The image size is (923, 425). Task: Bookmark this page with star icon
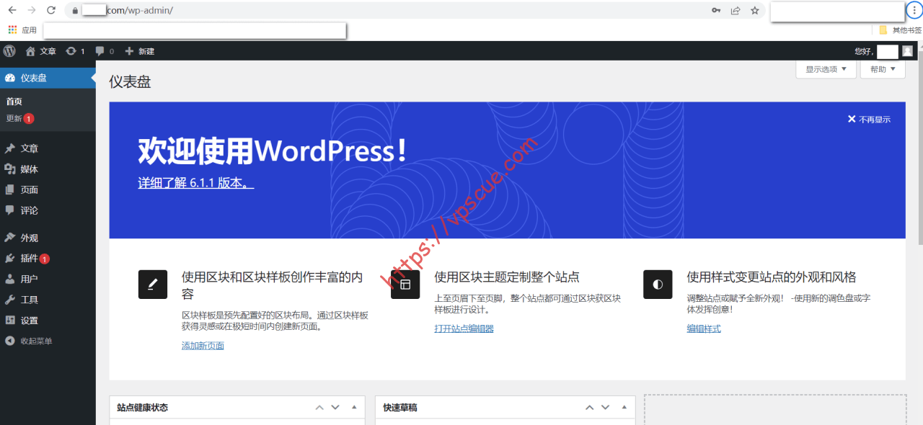755,10
